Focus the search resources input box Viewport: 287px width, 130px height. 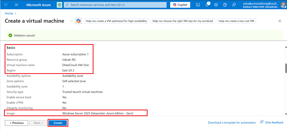[115, 5]
